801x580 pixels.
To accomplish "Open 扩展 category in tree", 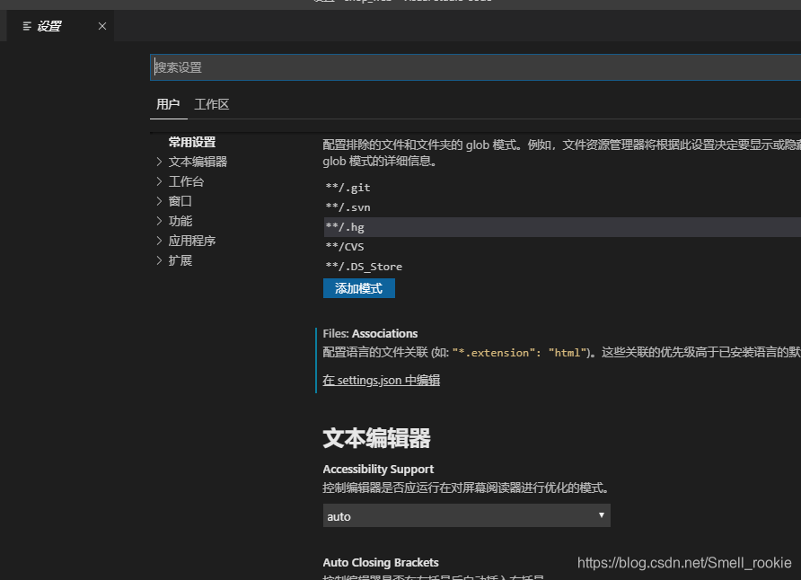I will pos(180,260).
